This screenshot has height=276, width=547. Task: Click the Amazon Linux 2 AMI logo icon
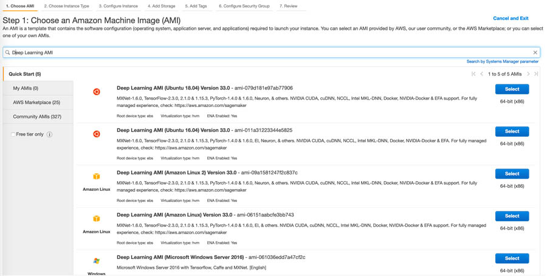point(97,176)
